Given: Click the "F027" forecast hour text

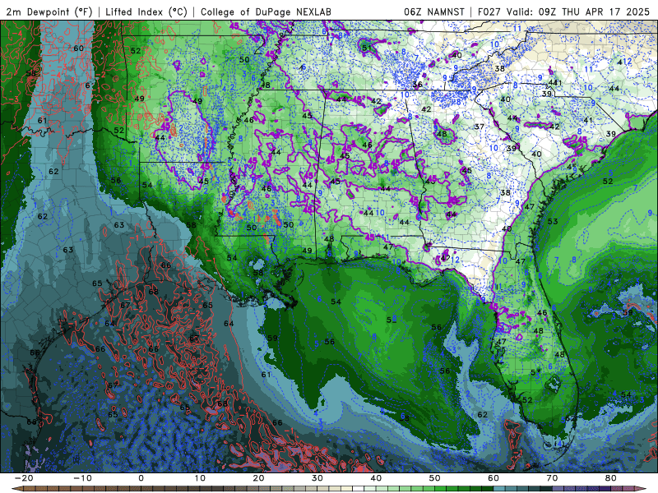Looking at the screenshot, I should click(489, 12).
